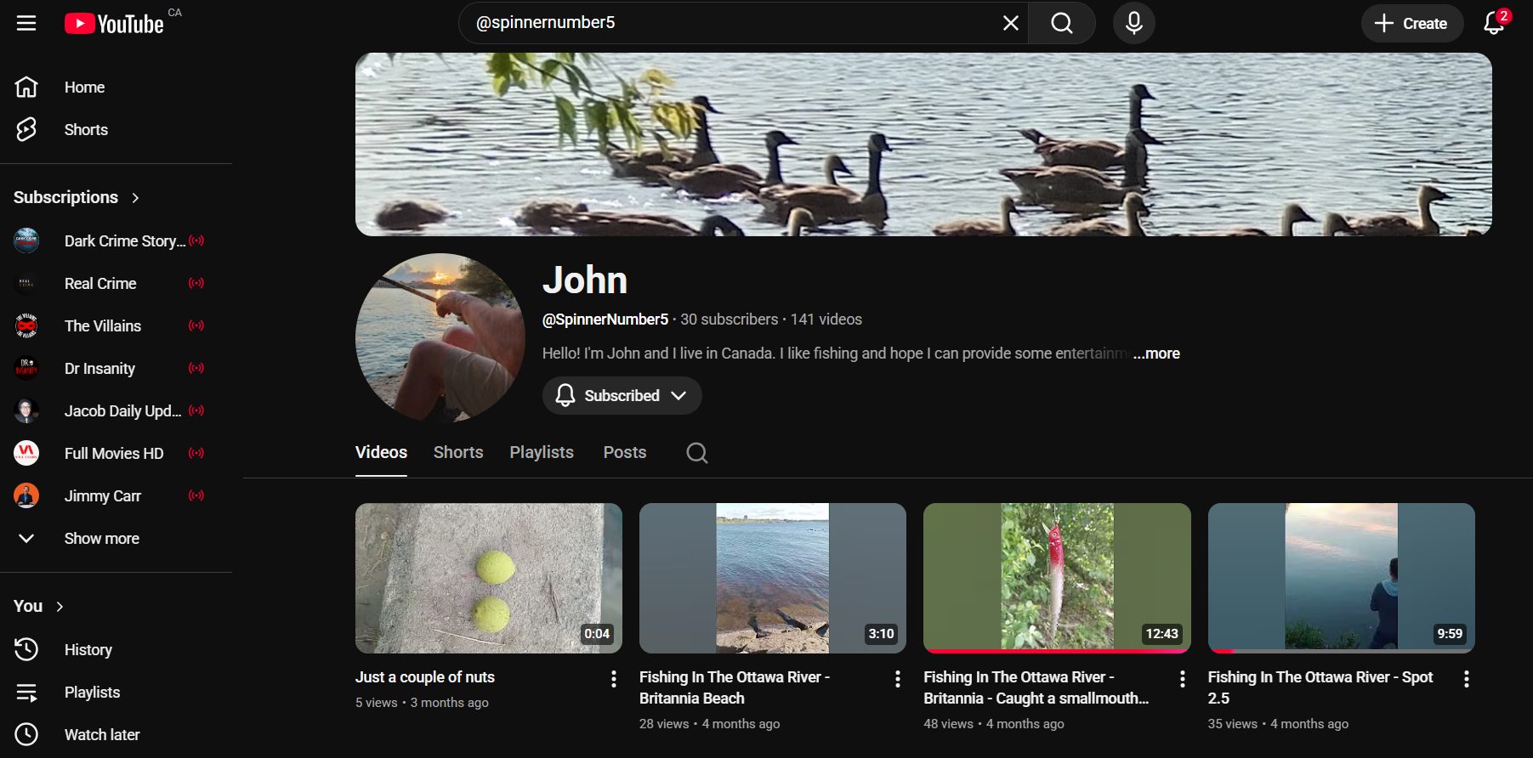Open Watch later list
Image resolution: width=1533 pixels, height=758 pixels.
(x=101, y=735)
